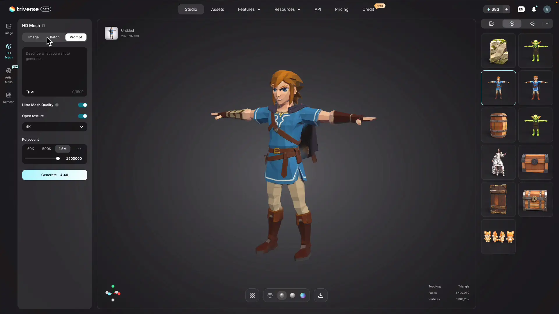Open more polycount options ellipsis
559x314 pixels.
[79, 149]
